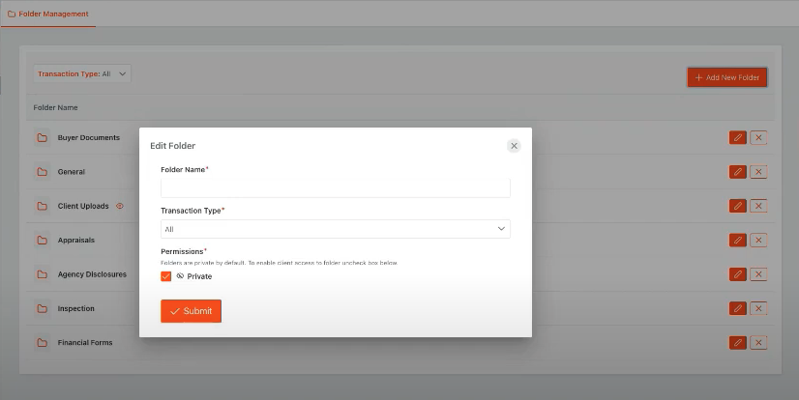Screen dimensions: 799x400
Task: Edit the Agency Disclosures folder
Action: [737, 274]
